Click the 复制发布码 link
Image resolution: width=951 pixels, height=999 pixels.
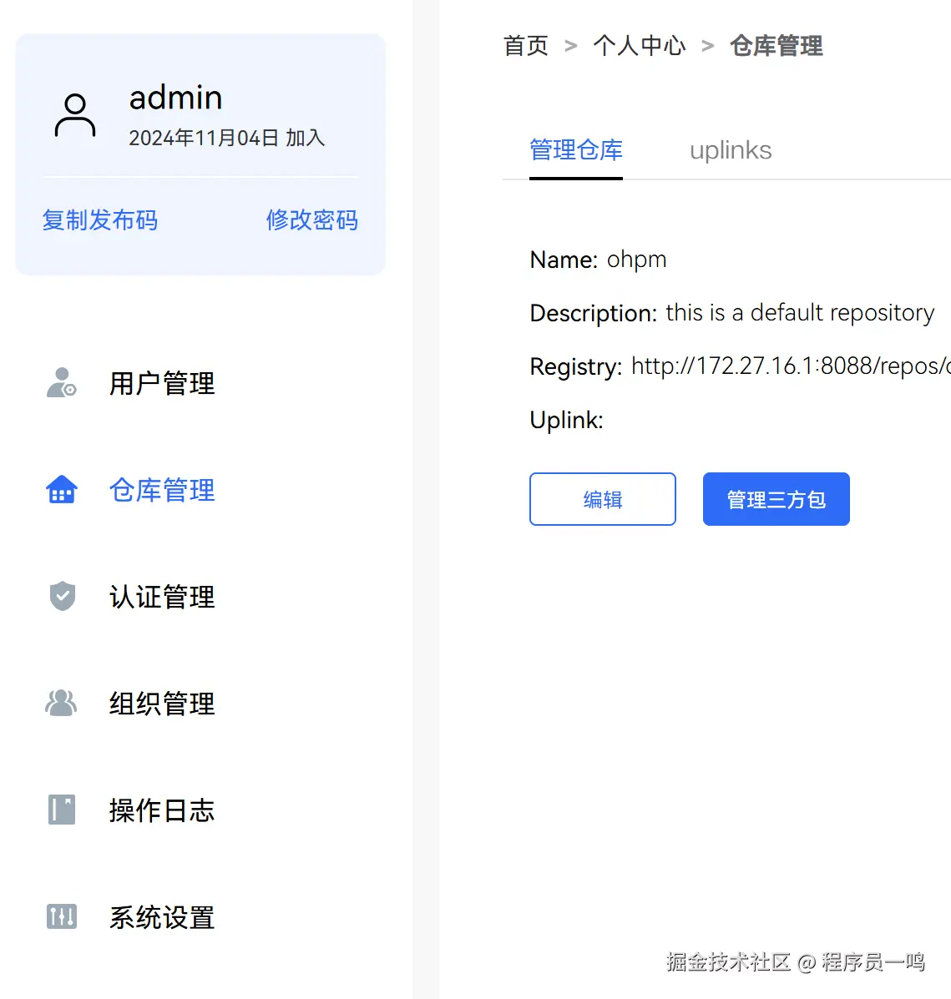coord(99,219)
